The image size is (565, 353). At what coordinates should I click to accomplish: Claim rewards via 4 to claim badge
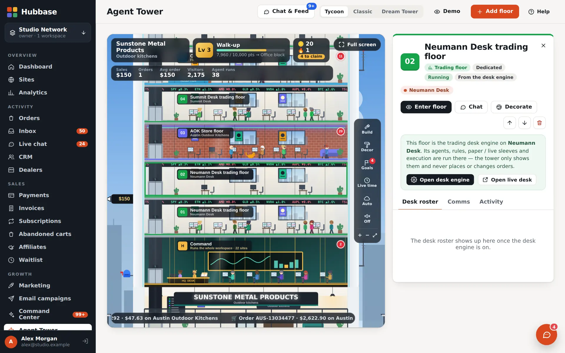click(311, 56)
